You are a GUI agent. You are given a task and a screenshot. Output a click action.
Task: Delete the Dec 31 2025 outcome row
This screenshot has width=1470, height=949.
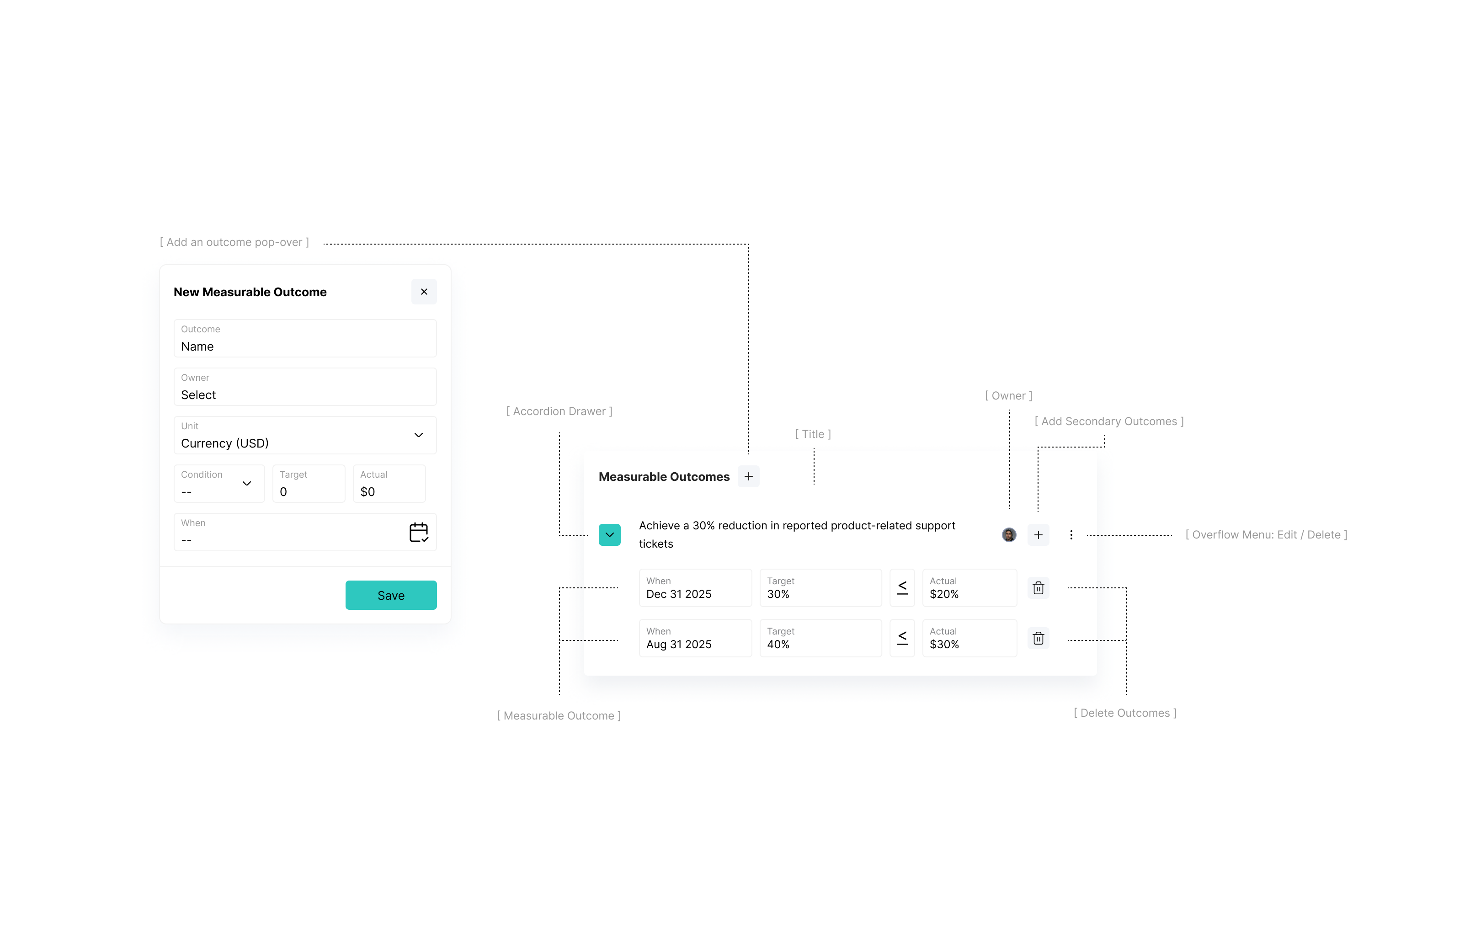pyautogui.click(x=1038, y=588)
